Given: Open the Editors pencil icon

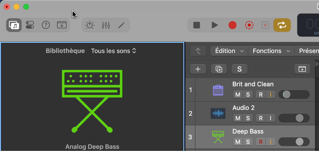Looking at the screenshot, I should [x=121, y=25].
